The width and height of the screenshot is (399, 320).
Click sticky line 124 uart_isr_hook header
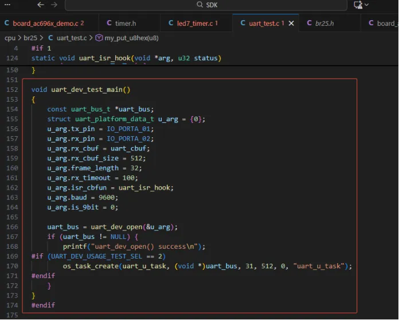pyautogui.click(x=126, y=58)
